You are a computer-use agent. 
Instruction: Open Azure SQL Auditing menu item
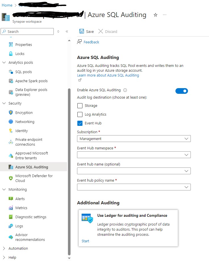[x=34, y=167]
